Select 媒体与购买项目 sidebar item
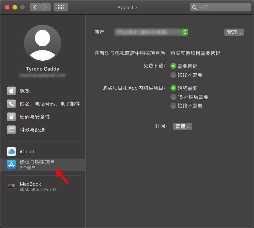254x228 pixels. click(x=43, y=165)
